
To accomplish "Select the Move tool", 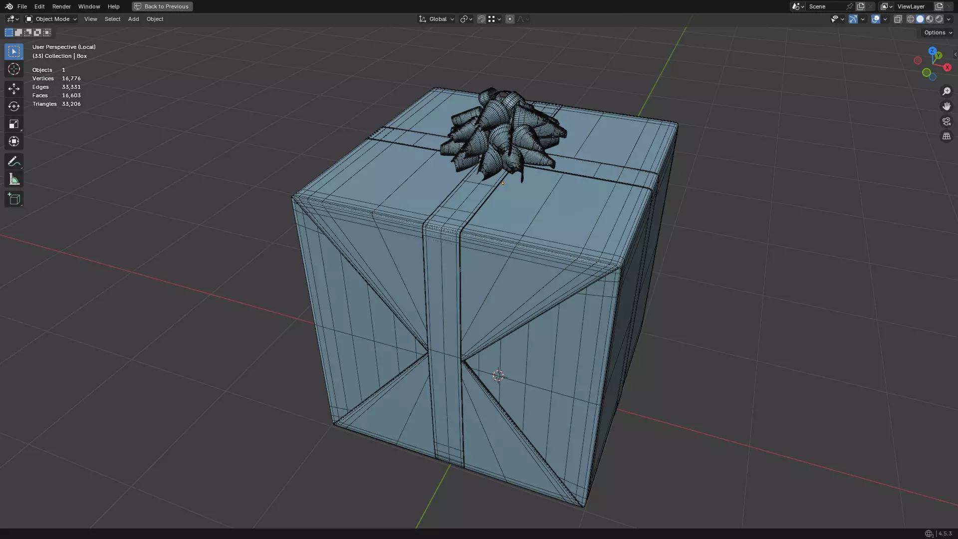I will pos(14,89).
